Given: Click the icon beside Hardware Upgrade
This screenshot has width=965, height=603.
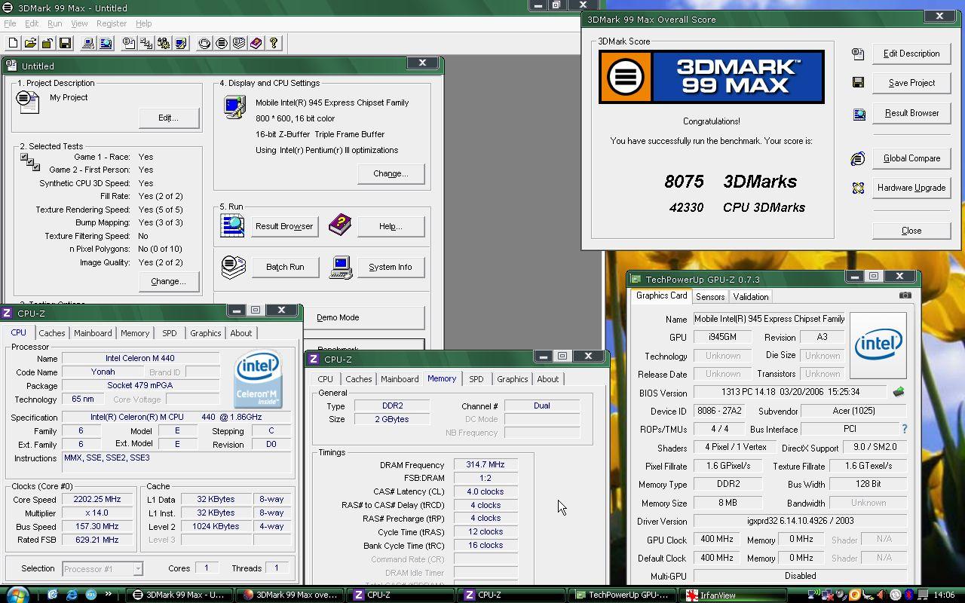Looking at the screenshot, I should pos(858,188).
